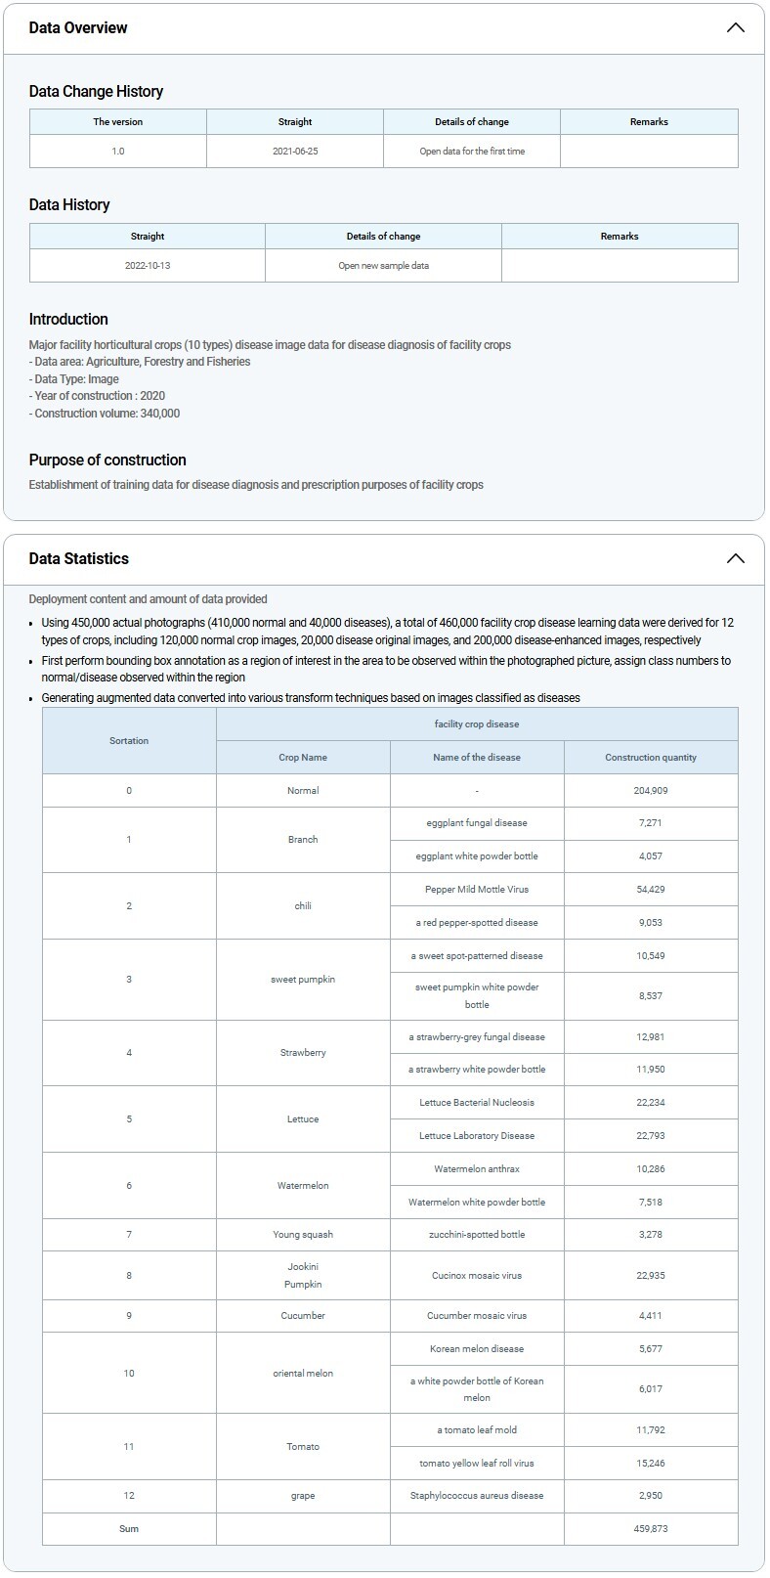Select the Strawberry crop name cell

click(303, 1053)
